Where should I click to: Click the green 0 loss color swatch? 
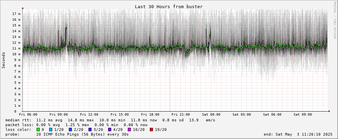click(38, 130)
